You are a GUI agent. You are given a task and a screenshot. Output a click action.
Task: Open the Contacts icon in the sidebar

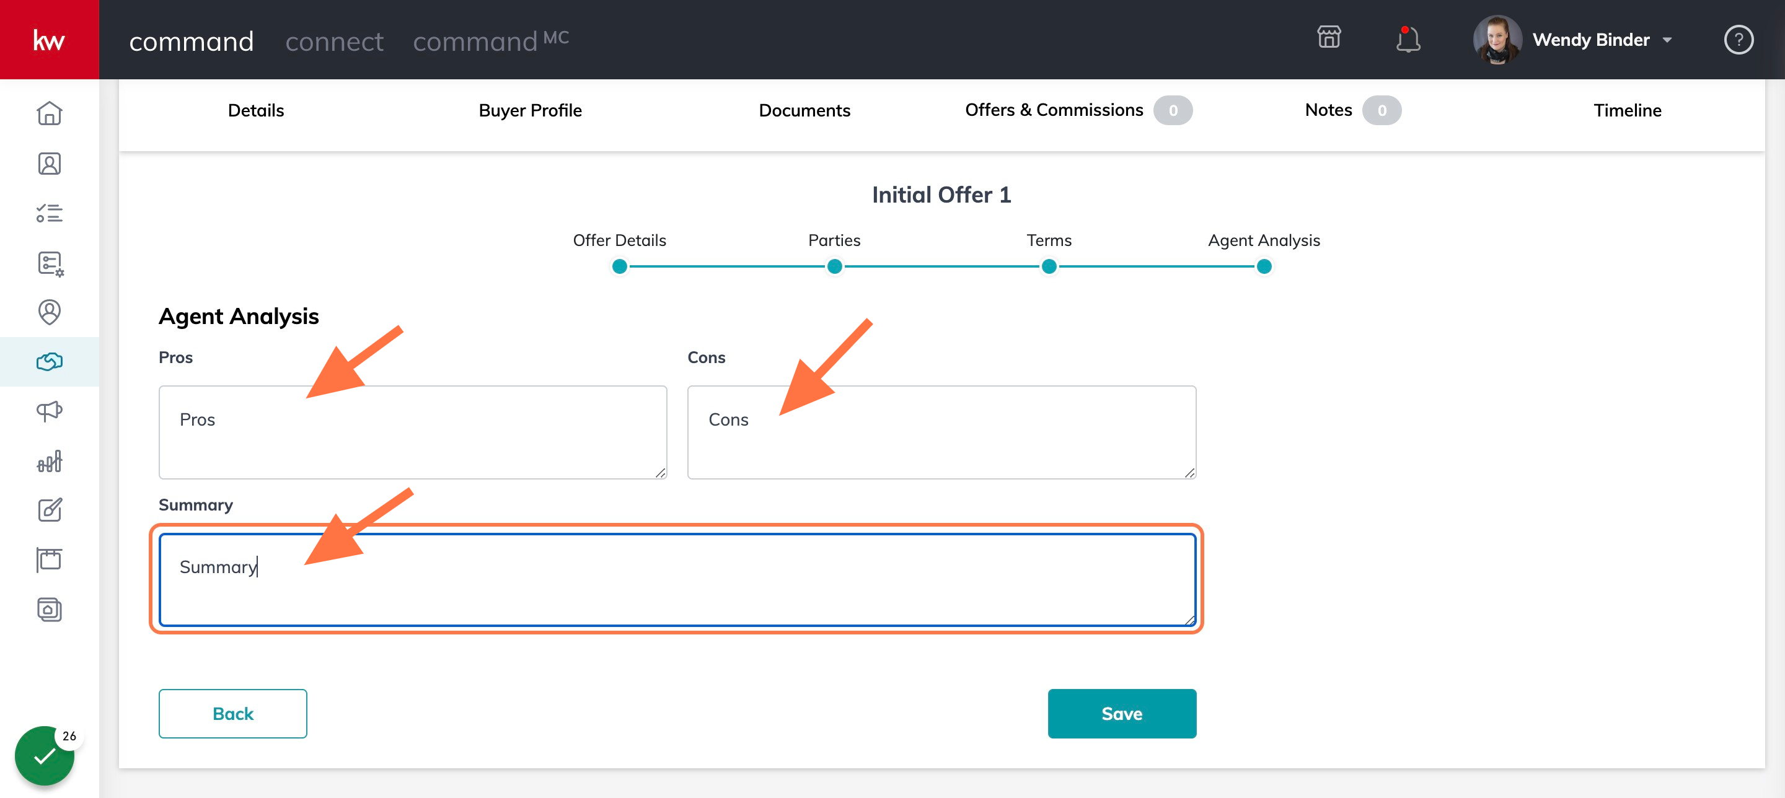[49, 164]
